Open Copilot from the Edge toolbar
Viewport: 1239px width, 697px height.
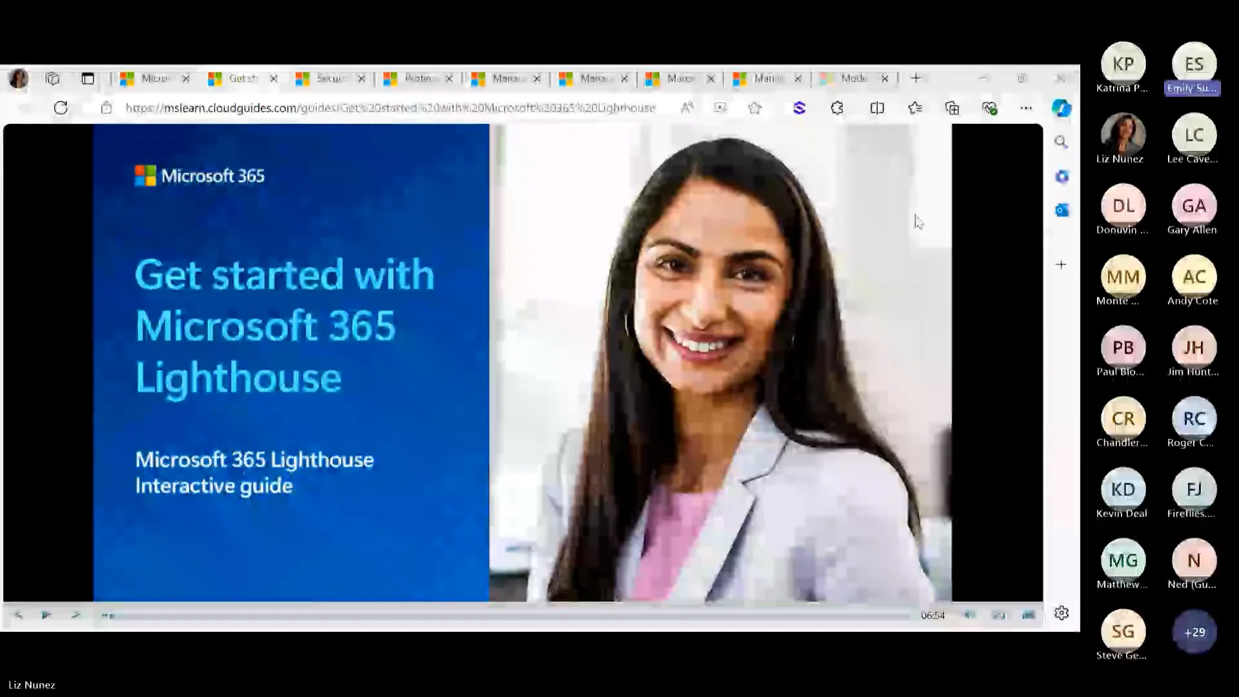(x=1062, y=108)
